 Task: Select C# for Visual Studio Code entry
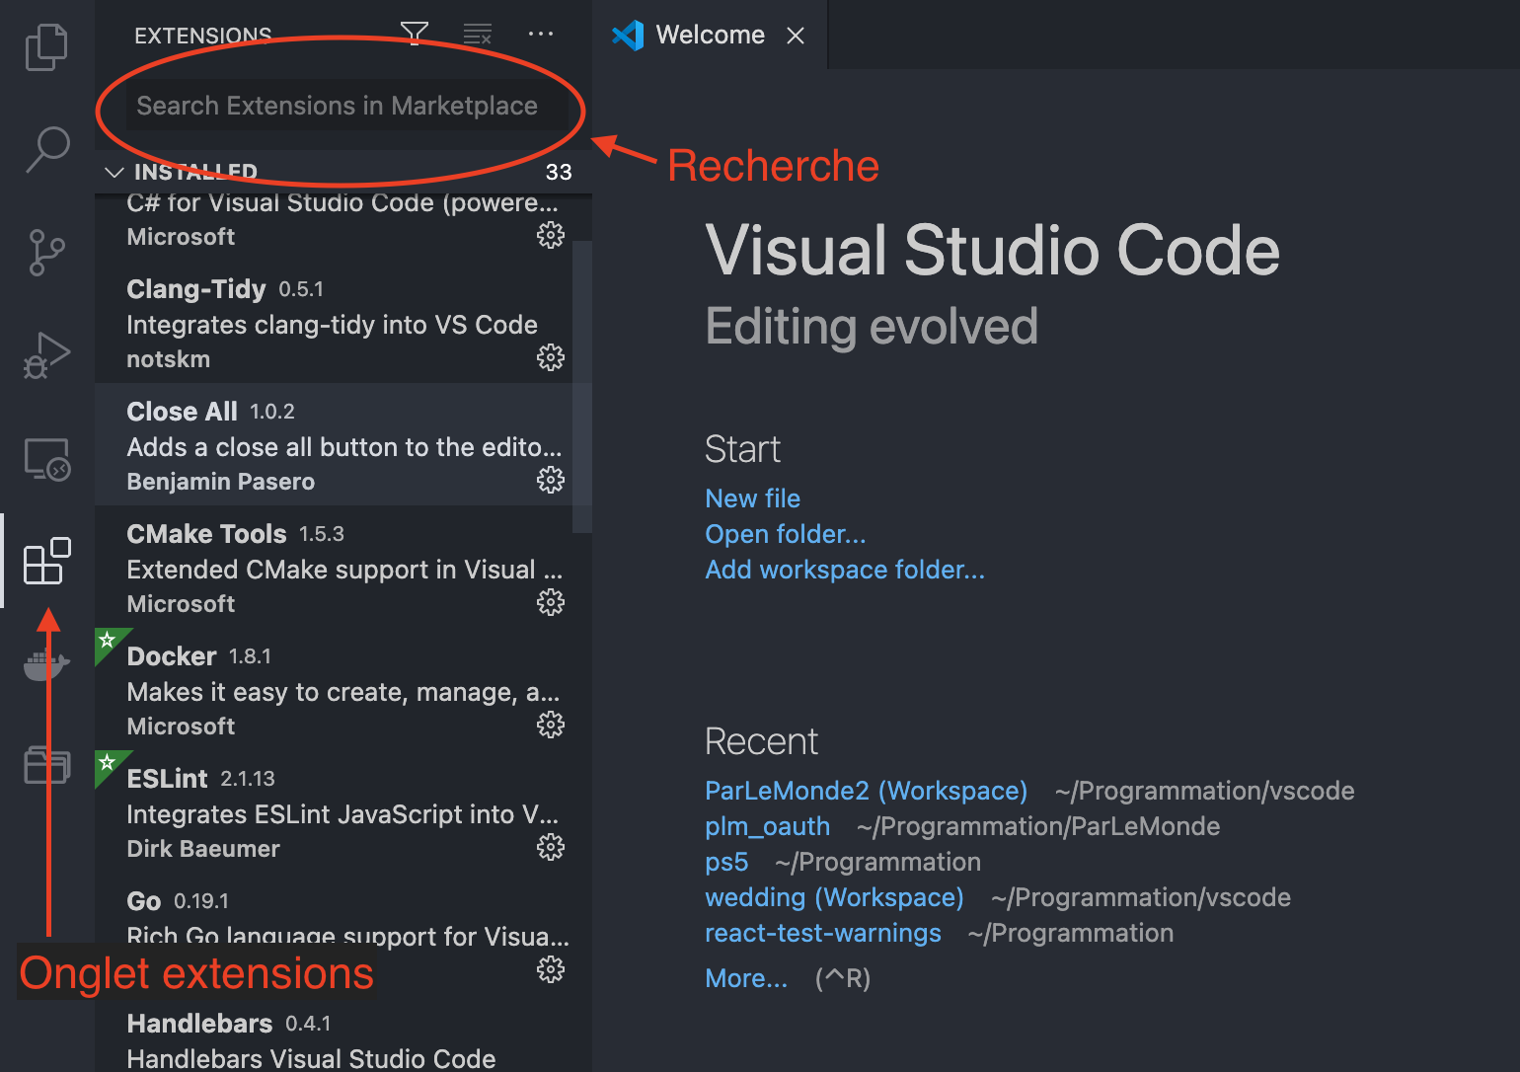(x=334, y=227)
